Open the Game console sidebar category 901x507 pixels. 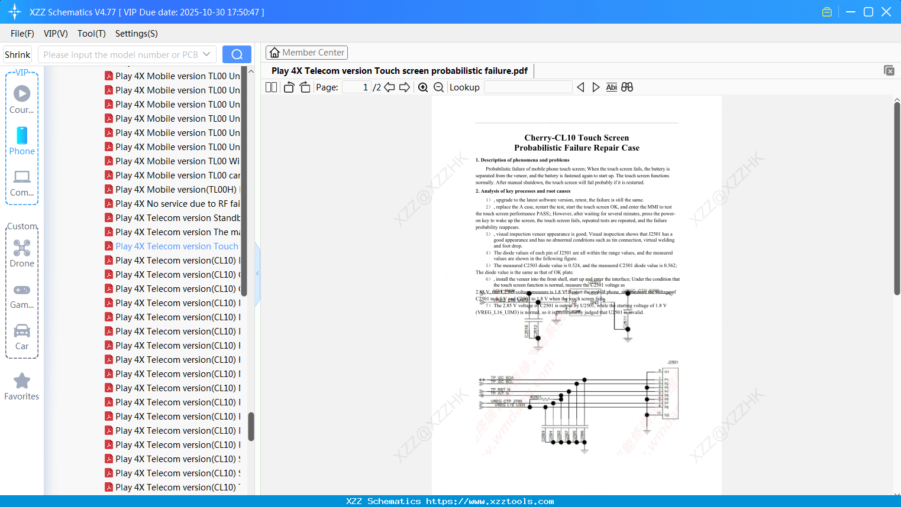[x=22, y=295]
